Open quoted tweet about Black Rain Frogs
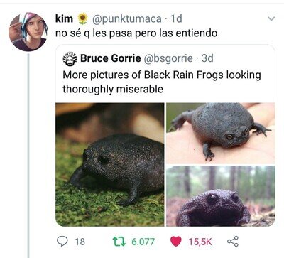 click(165, 136)
